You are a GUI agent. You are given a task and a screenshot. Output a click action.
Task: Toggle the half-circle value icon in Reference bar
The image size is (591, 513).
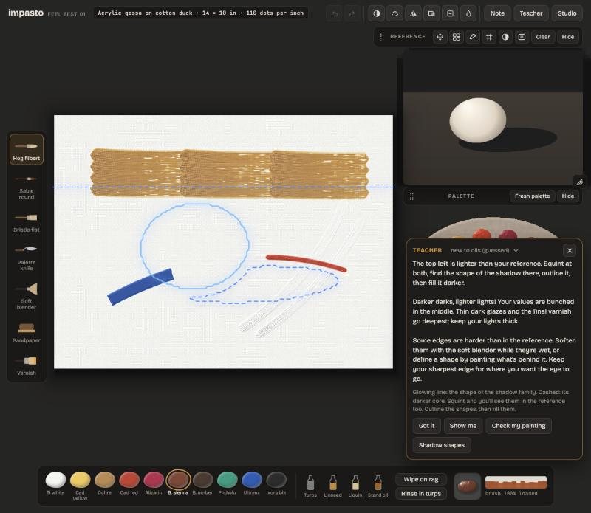[505, 37]
